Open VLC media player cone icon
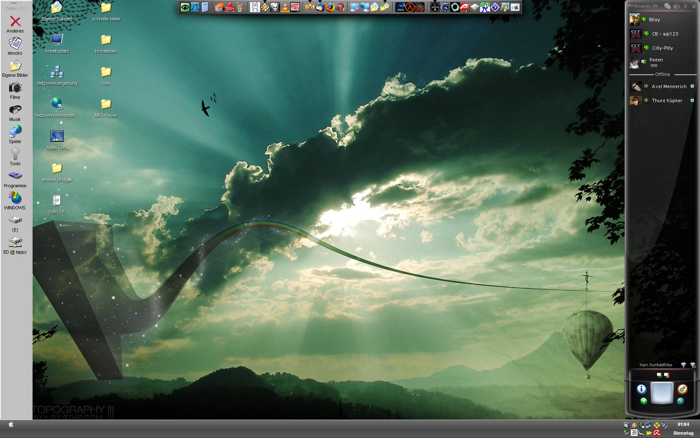 click(x=285, y=7)
